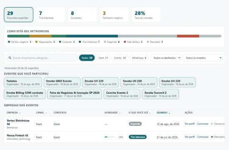Click the search magnifier icon

(x=10, y=58)
